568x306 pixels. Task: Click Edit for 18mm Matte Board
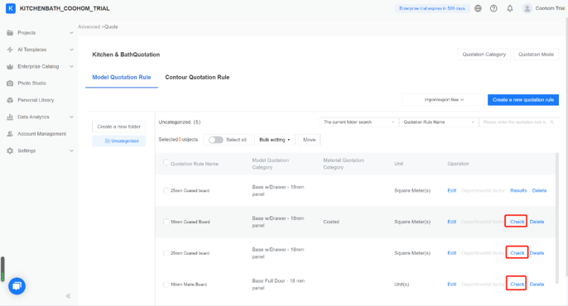click(x=452, y=284)
